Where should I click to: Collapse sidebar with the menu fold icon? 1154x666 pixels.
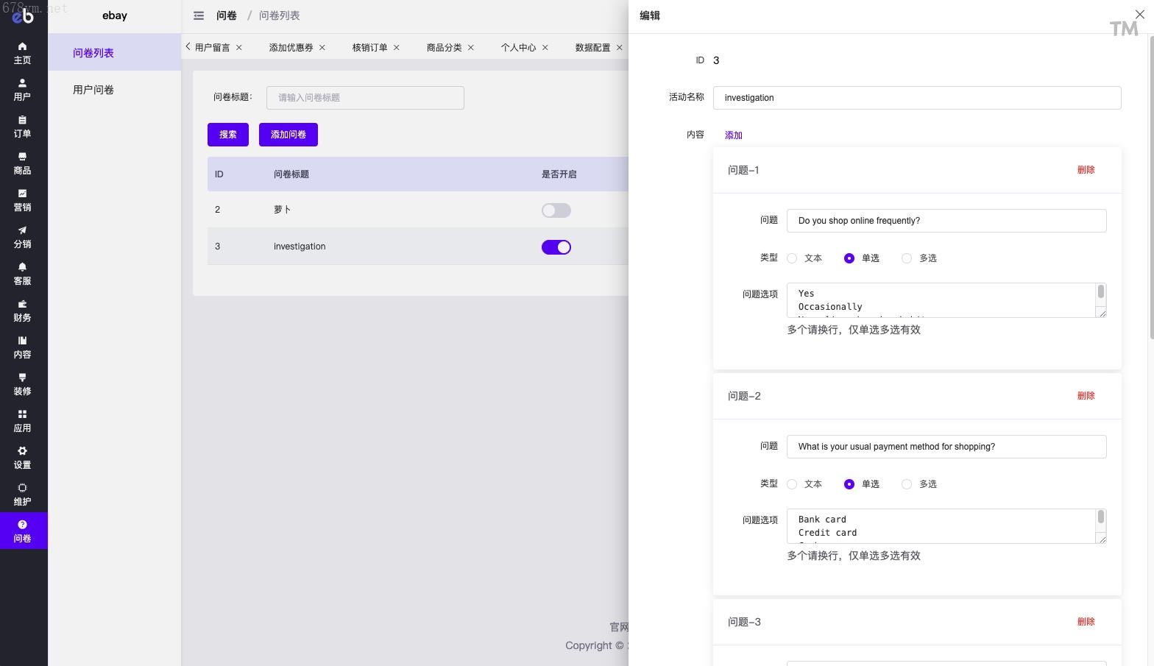click(199, 15)
